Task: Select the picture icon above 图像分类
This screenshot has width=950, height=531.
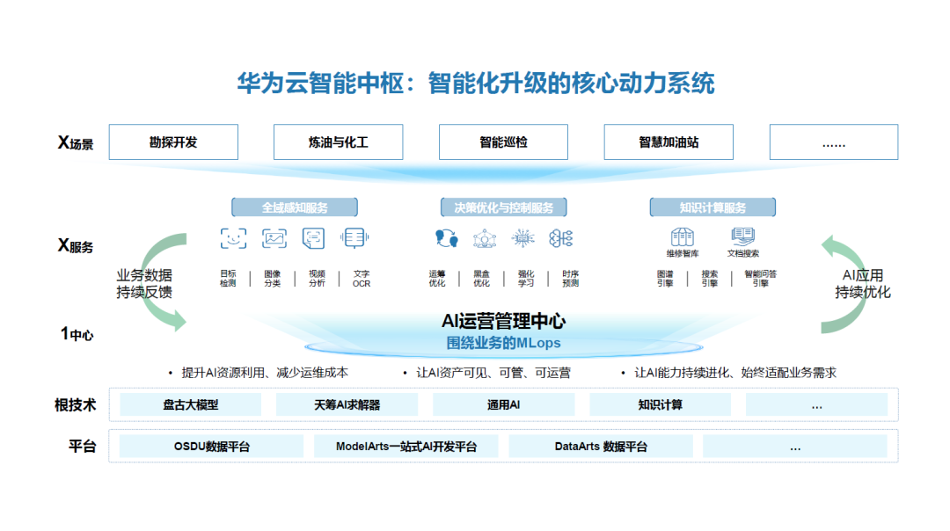Action: (274, 238)
